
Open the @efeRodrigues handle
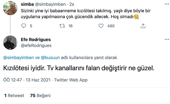click(x=36, y=46)
